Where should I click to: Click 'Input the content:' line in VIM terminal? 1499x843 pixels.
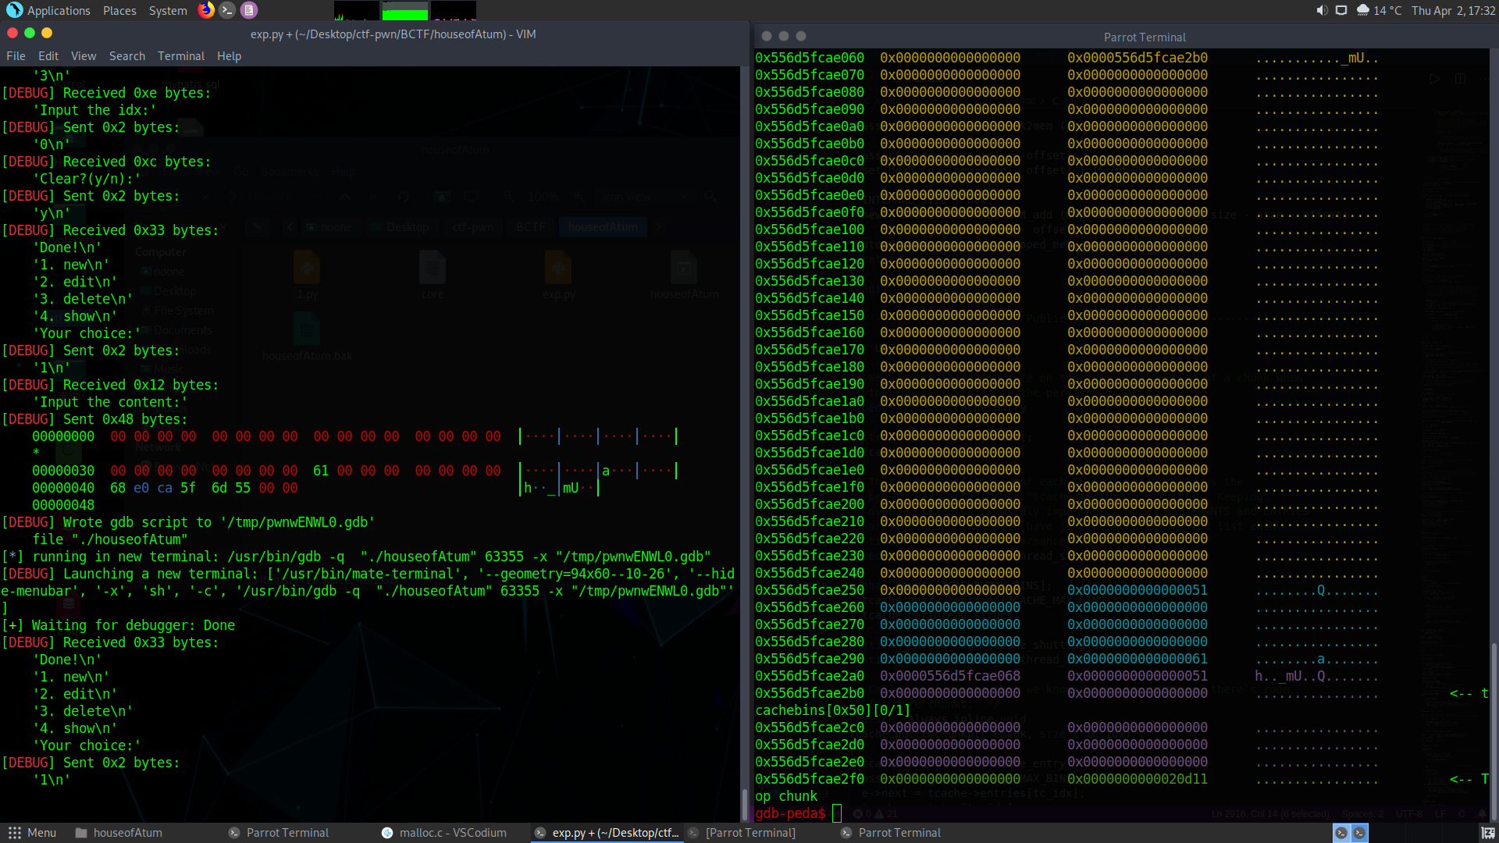110,402
